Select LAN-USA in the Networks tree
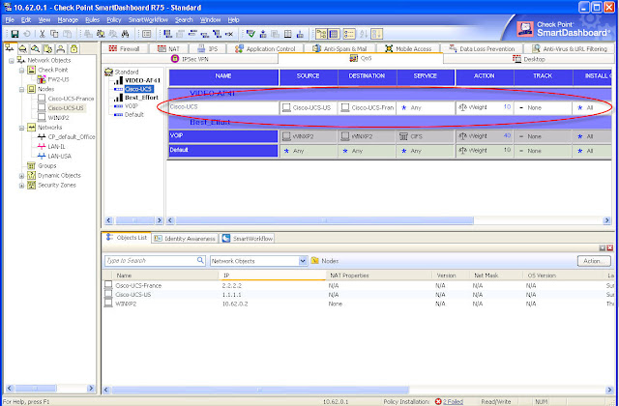This screenshot has width=619, height=406. coord(60,157)
